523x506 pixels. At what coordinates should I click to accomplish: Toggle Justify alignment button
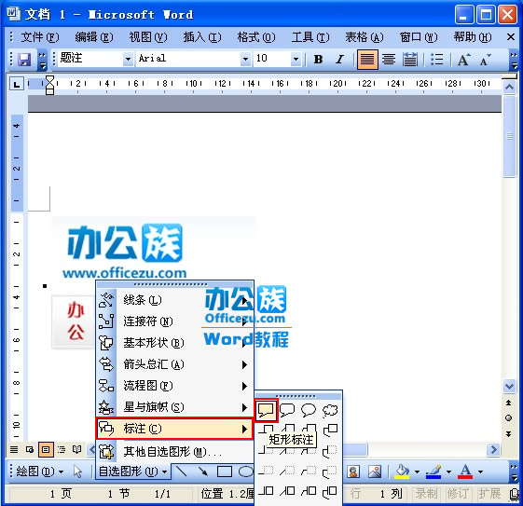(367, 60)
